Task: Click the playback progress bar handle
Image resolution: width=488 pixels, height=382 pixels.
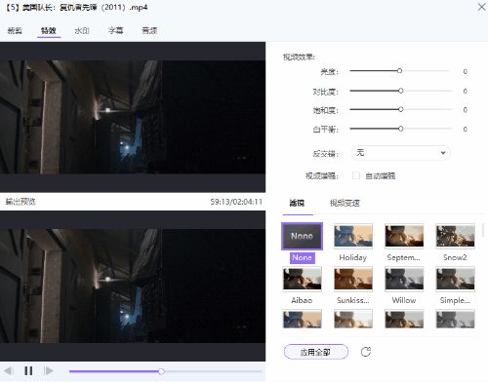Action: click(x=161, y=371)
